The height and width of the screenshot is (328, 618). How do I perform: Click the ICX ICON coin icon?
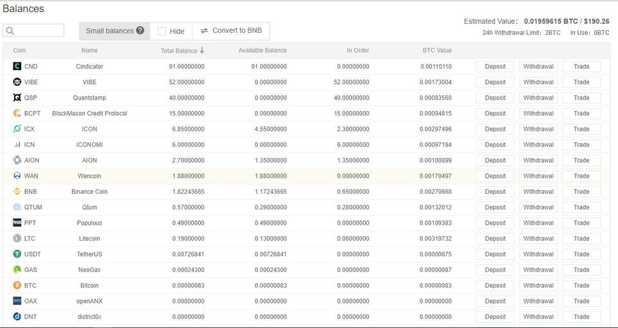click(x=17, y=129)
